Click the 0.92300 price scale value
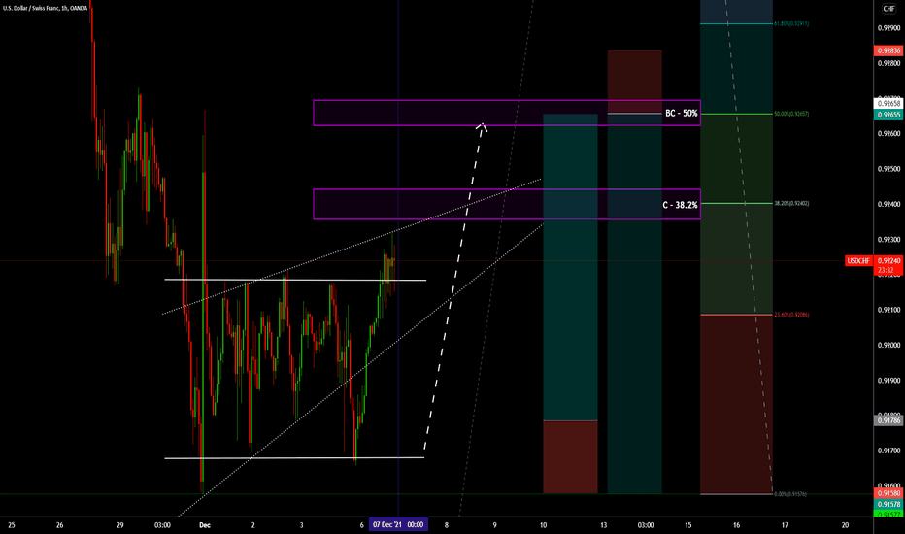The height and width of the screenshot is (534, 905). pyautogui.click(x=888, y=240)
